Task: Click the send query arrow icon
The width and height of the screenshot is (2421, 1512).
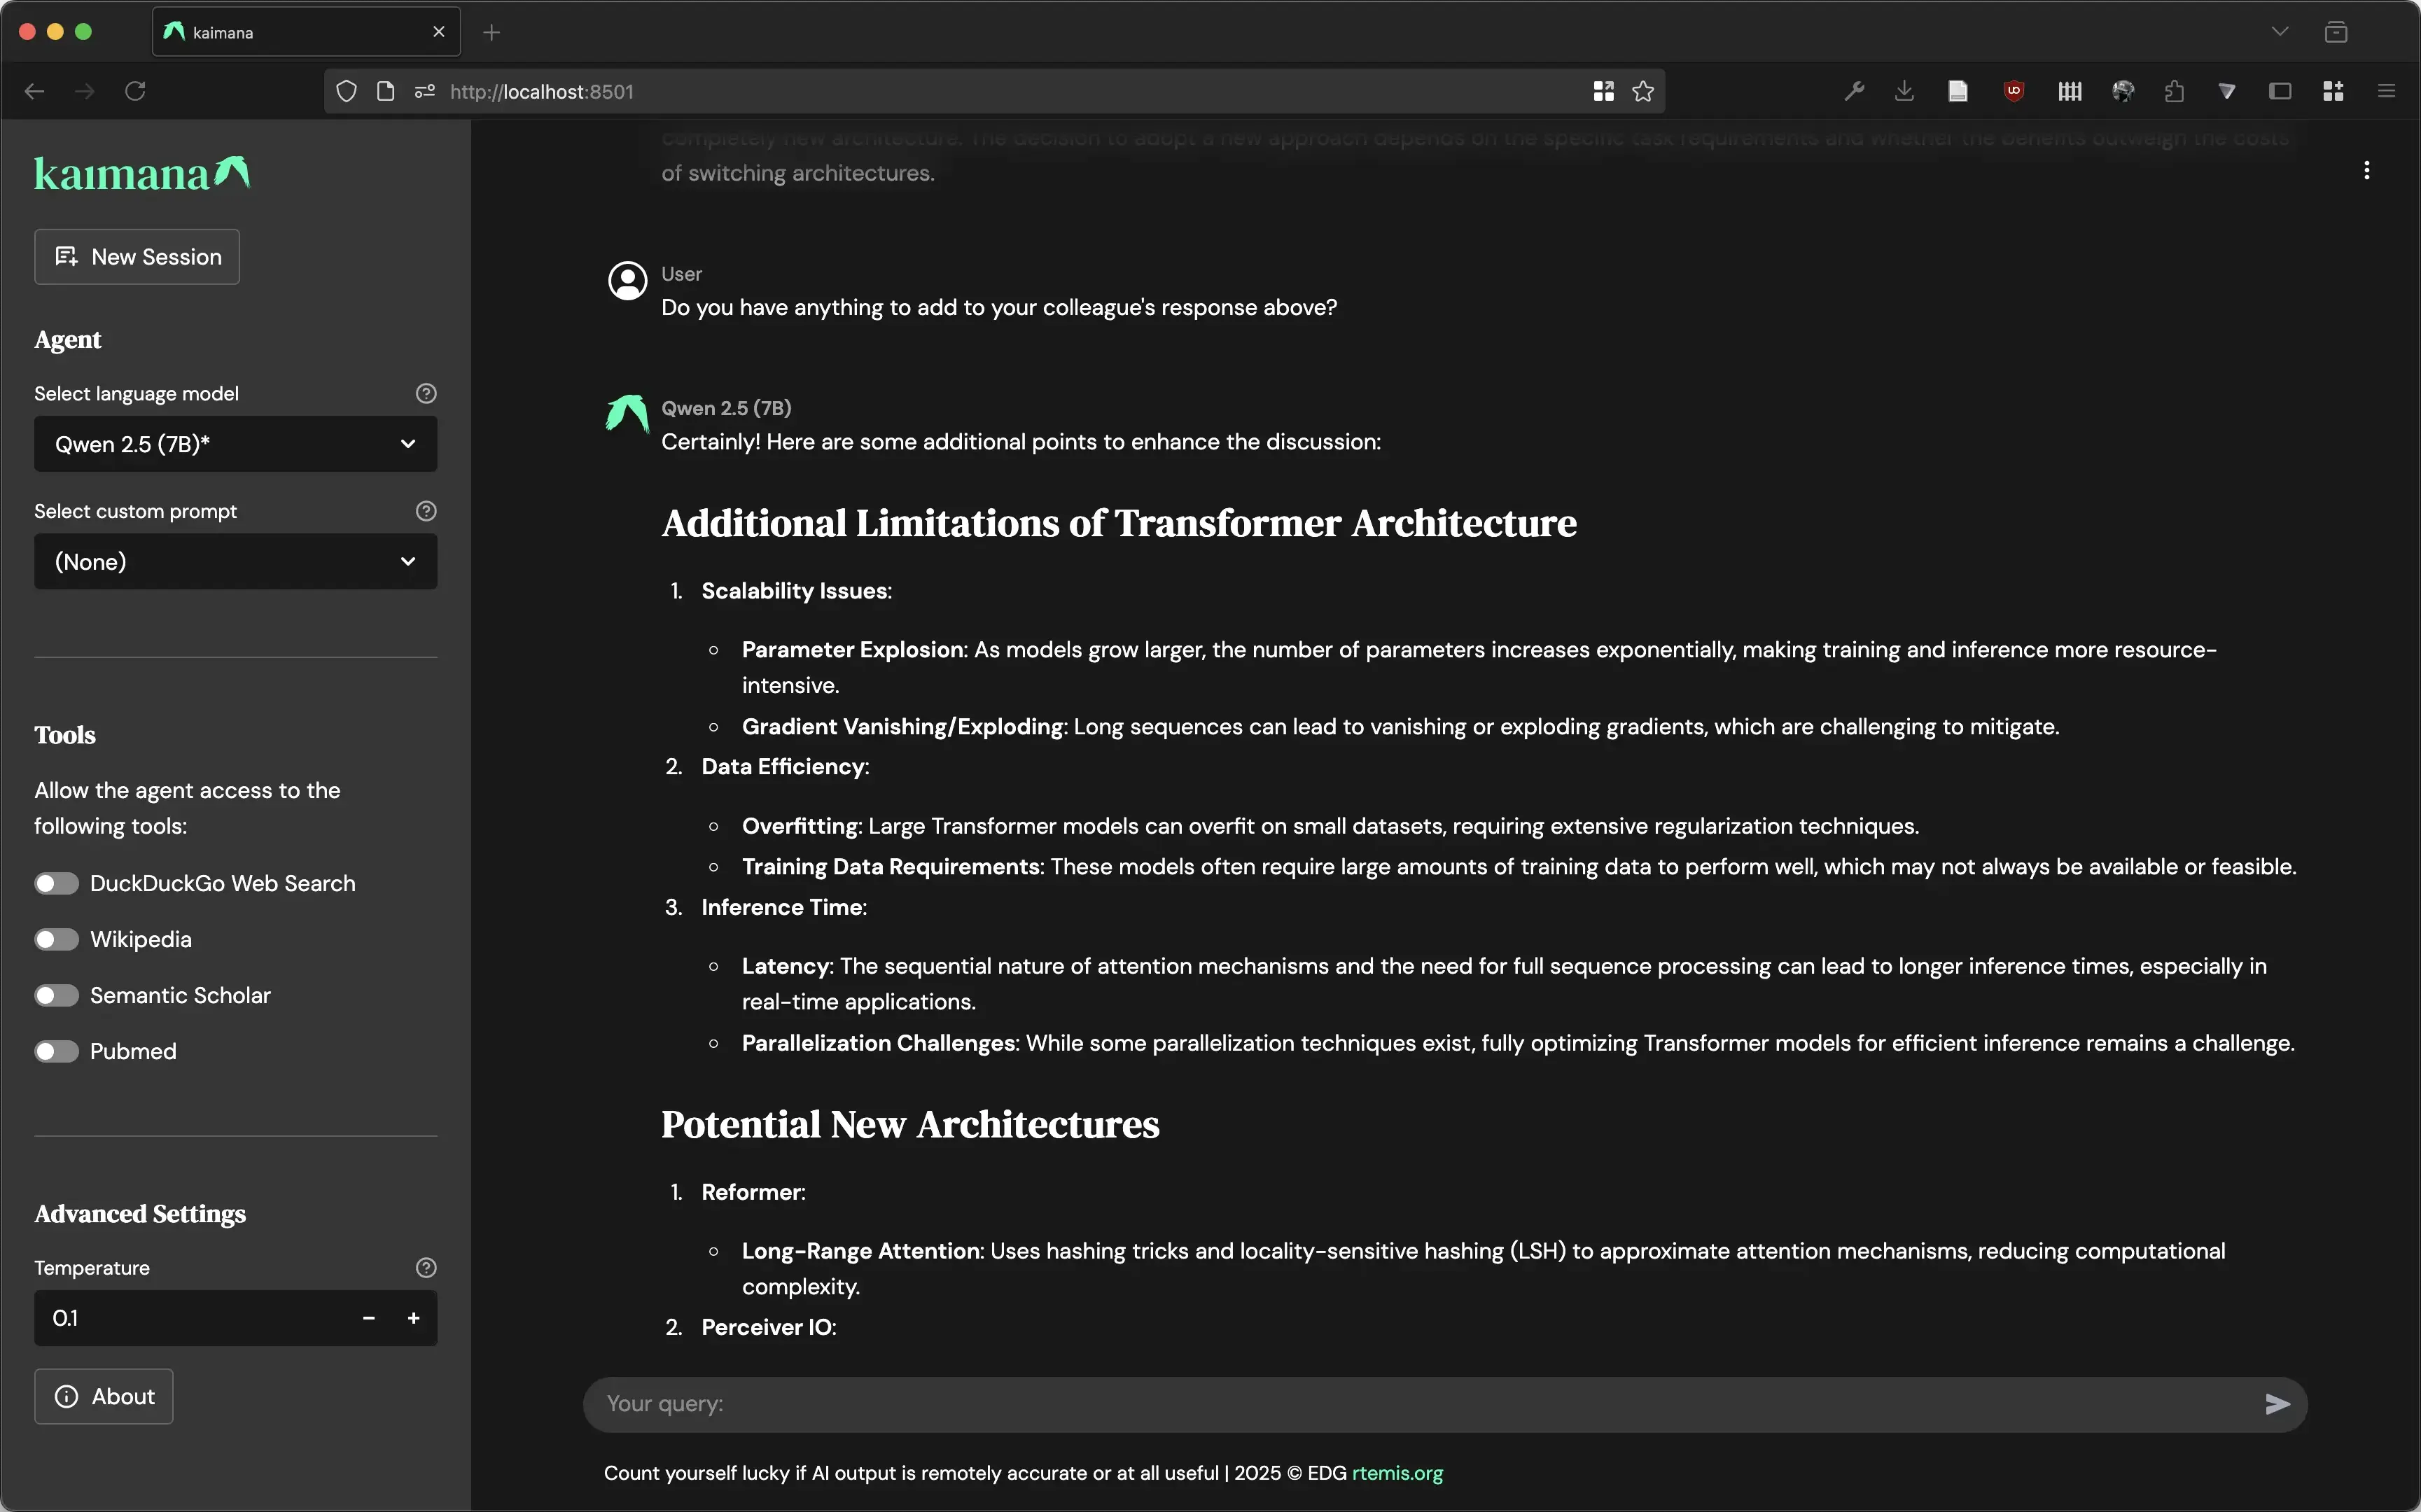Action: coord(2277,1404)
